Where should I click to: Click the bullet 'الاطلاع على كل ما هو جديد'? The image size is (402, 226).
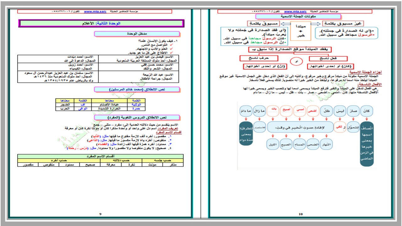149,53
